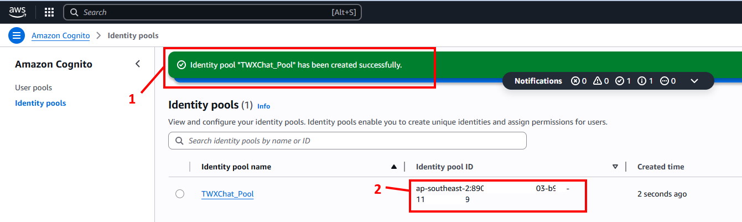Toggle the hamburger navigation menu icon
The image size is (742, 222).
pyautogui.click(x=17, y=36)
